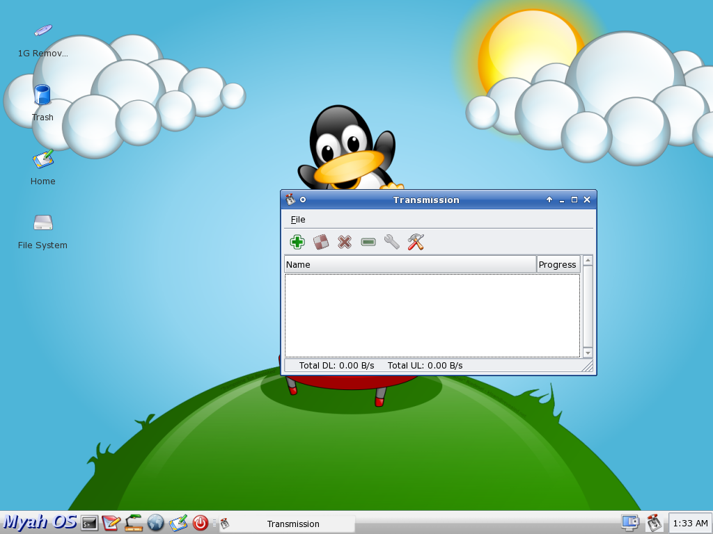
Task: Click the green minus bar toolbar icon
Action: pyautogui.click(x=368, y=242)
